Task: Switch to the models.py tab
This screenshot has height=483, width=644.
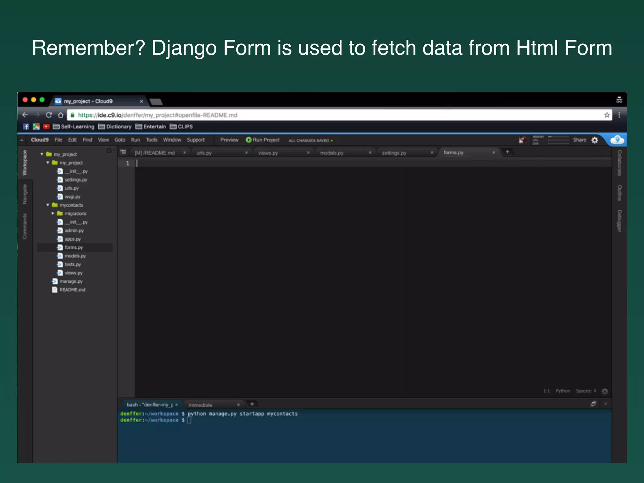Action: coord(332,153)
